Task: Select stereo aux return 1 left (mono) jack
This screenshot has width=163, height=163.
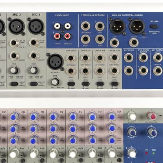Action: tap(86, 26)
